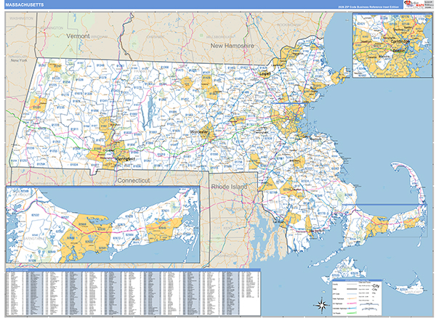Image resolution: width=436 pixels, height=318 pixels.
Task: Click the WASHINGTON county label at the top left
Action: coord(21,19)
